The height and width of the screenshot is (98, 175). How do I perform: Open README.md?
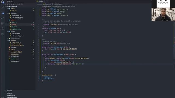point(14,56)
